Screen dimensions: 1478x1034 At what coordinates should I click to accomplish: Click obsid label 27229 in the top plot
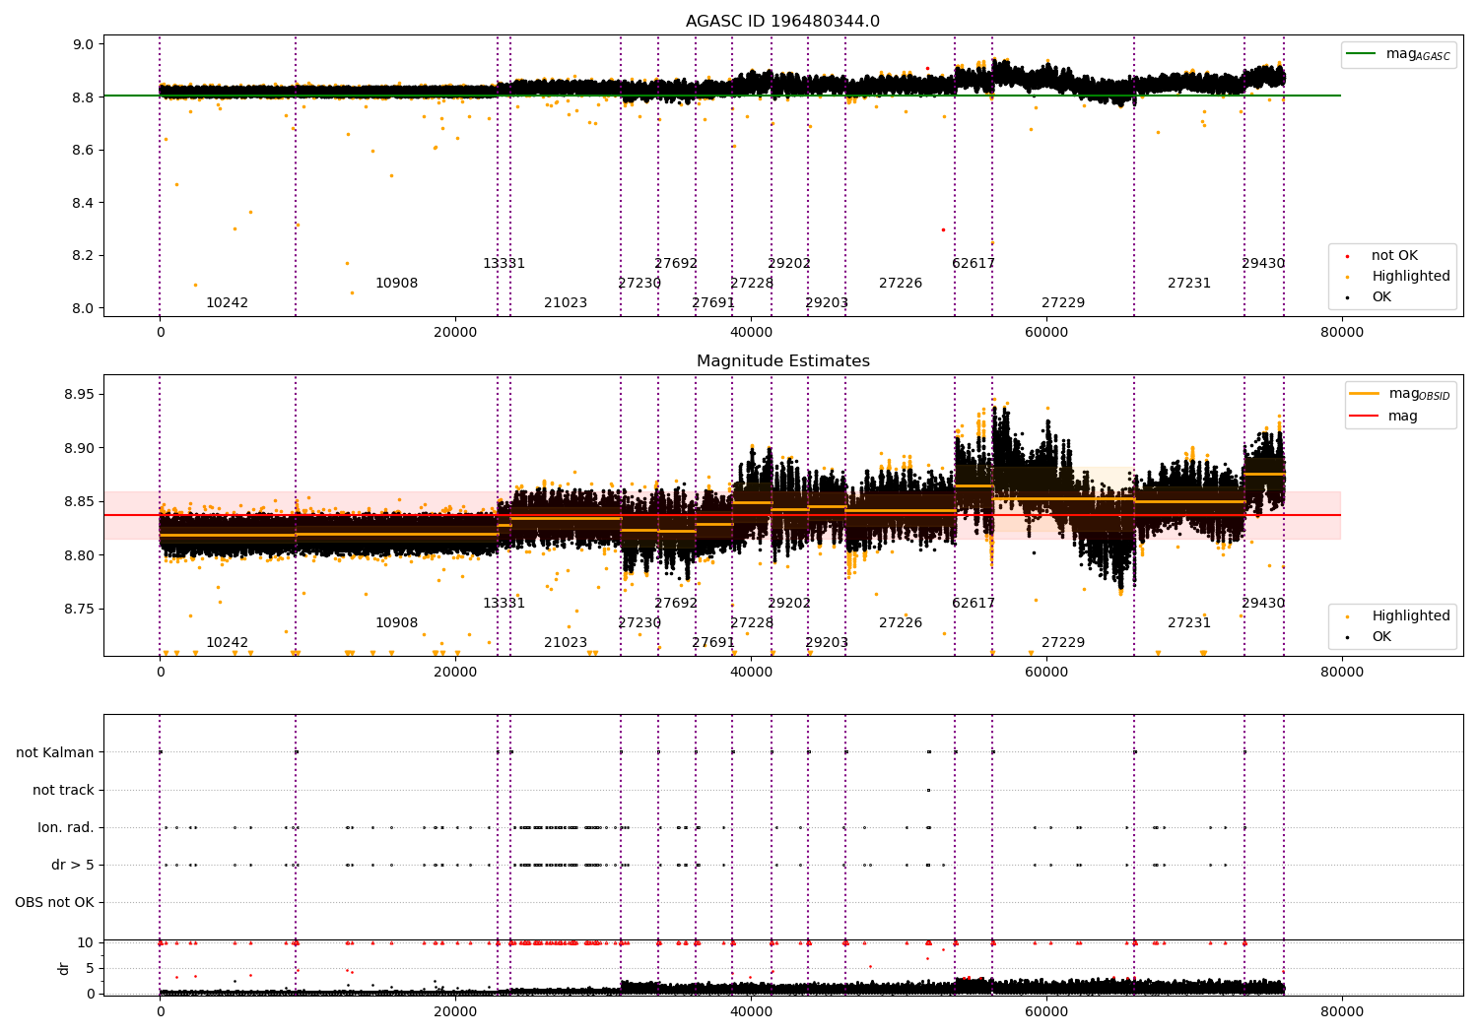point(1063,303)
